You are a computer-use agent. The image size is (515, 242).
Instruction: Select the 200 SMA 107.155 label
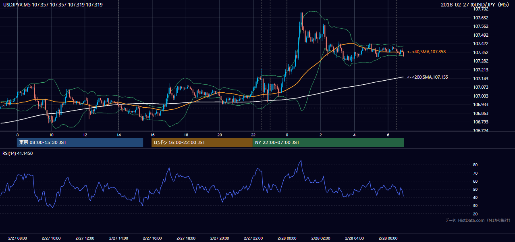(428, 77)
